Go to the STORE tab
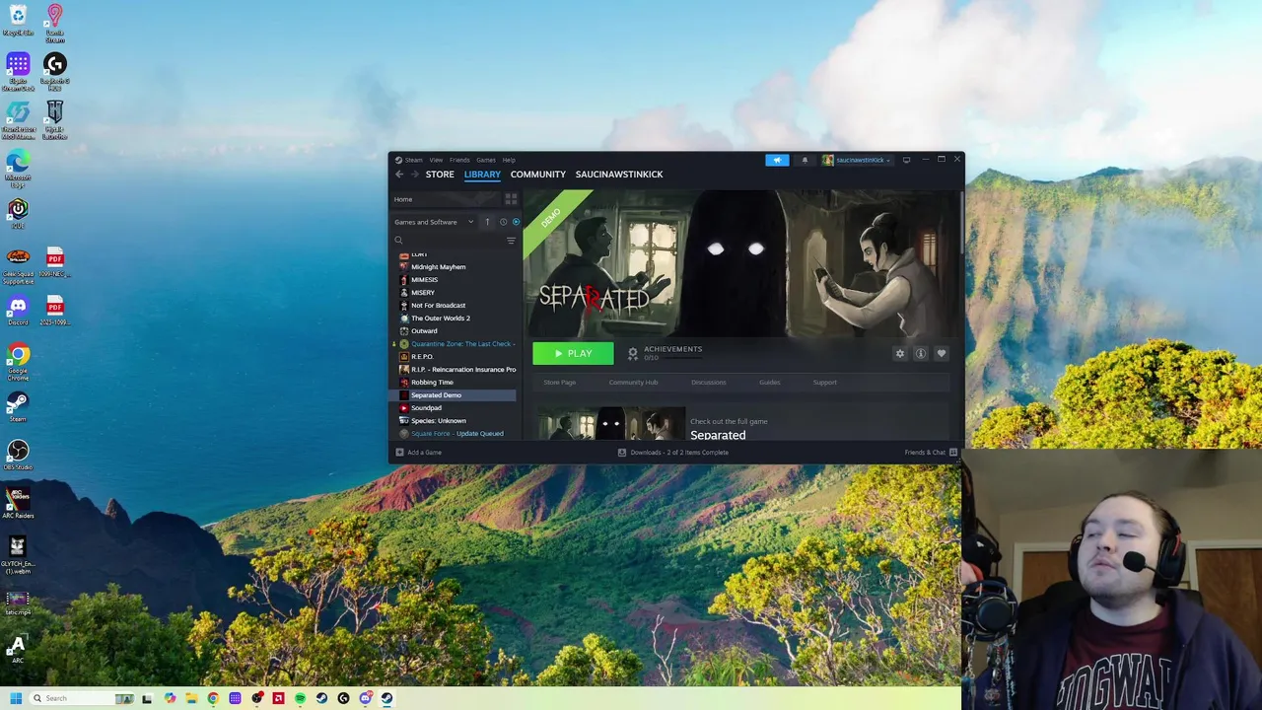 pyautogui.click(x=440, y=175)
